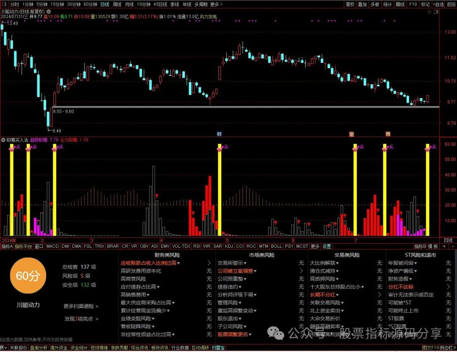Switch to 60分钟 period

click(x=90, y=4)
